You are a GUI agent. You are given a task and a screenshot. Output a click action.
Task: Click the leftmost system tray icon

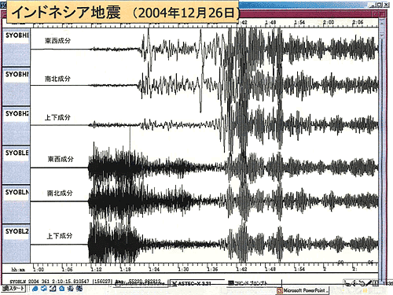[x=347, y=283]
